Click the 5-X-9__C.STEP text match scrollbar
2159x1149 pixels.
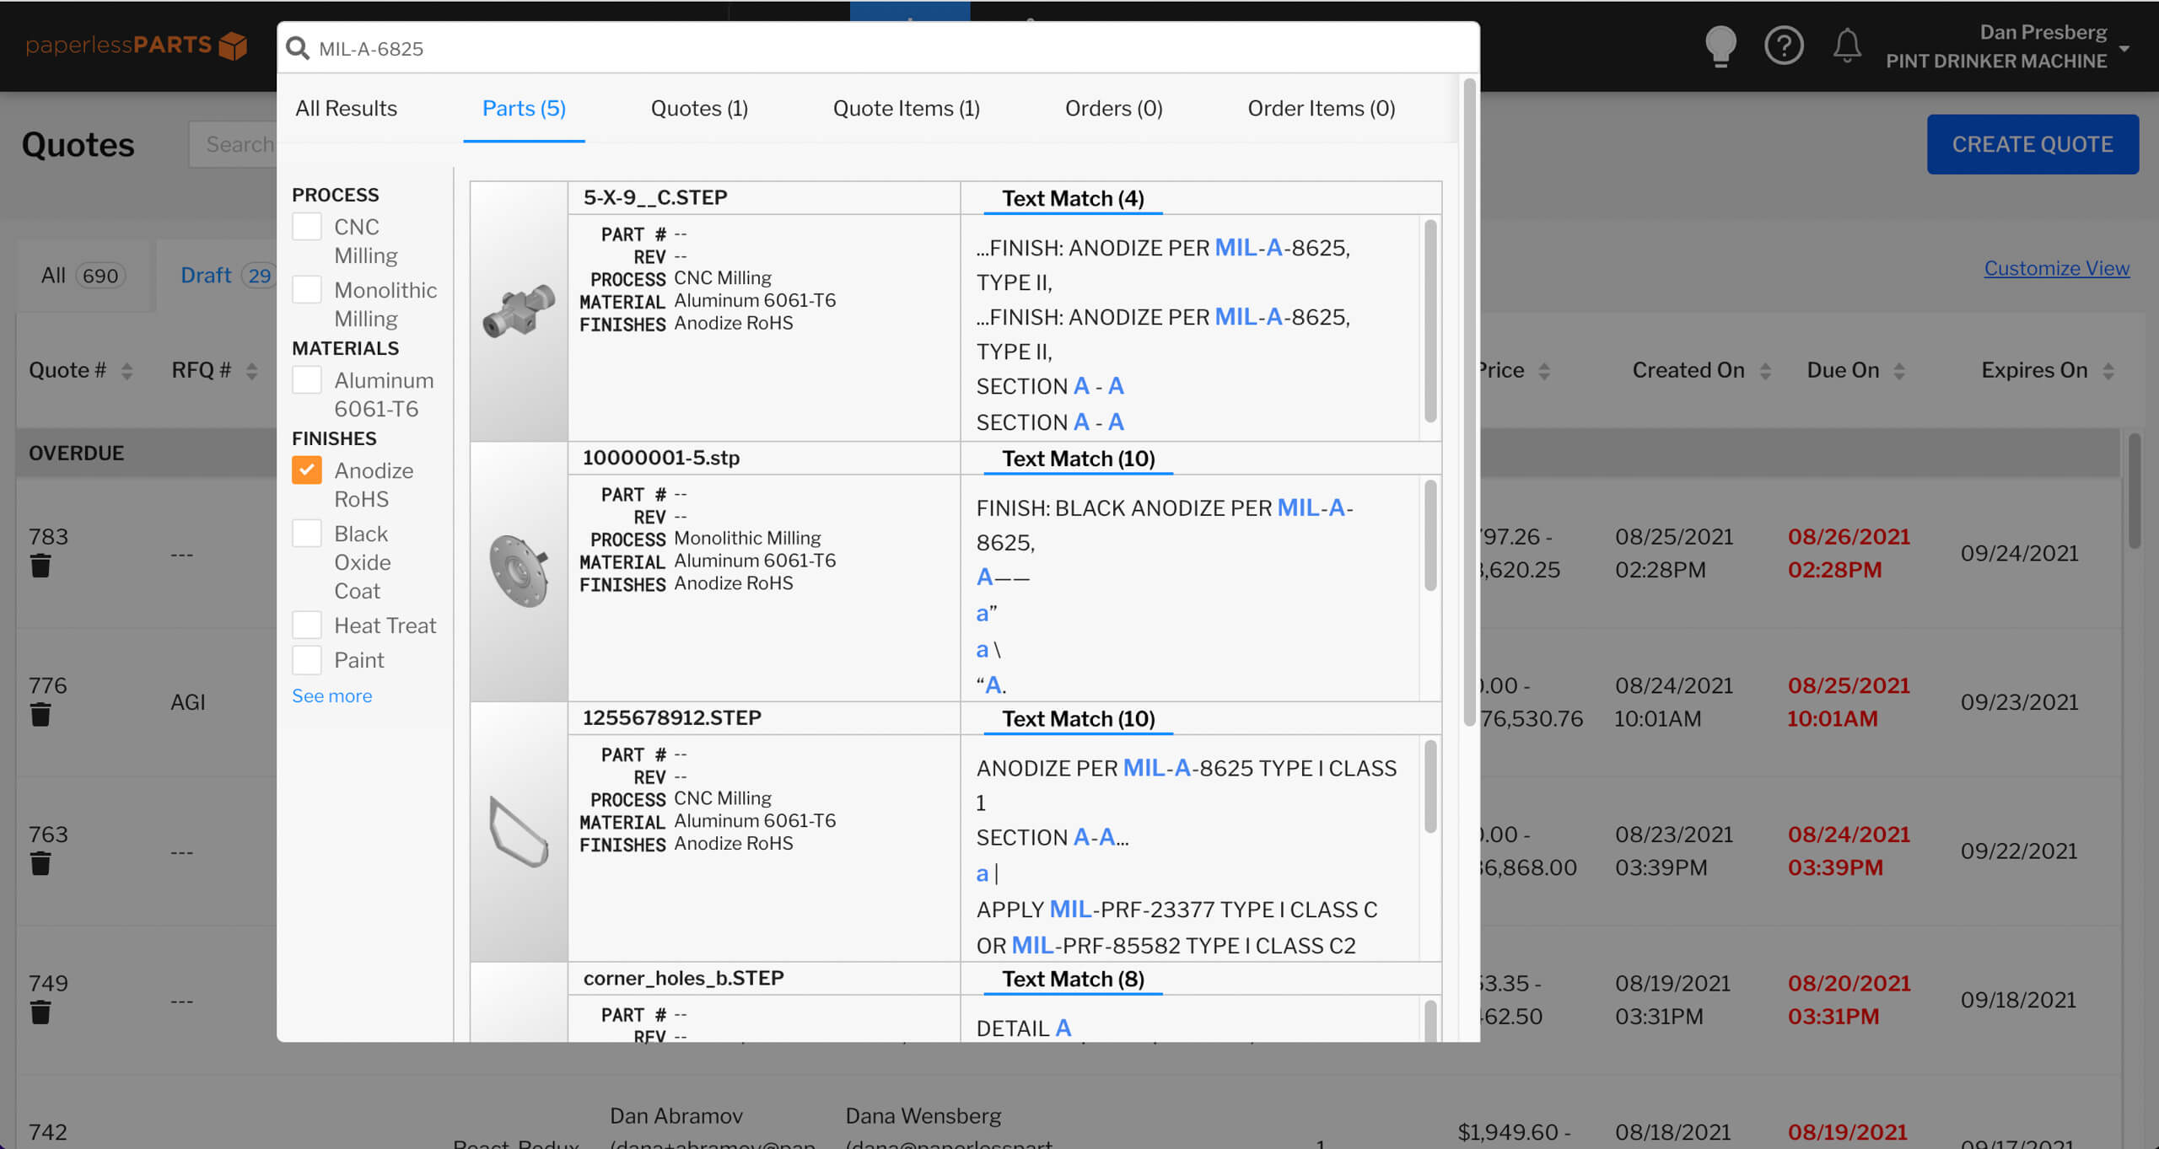(x=1430, y=320)
